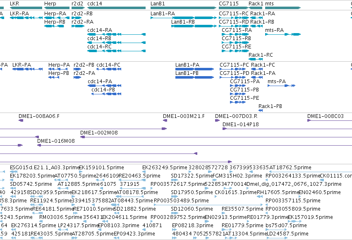Click the r2d2-PA protein glyph
The height and width of the screenshot is (240, 352).
coord(77,77)
